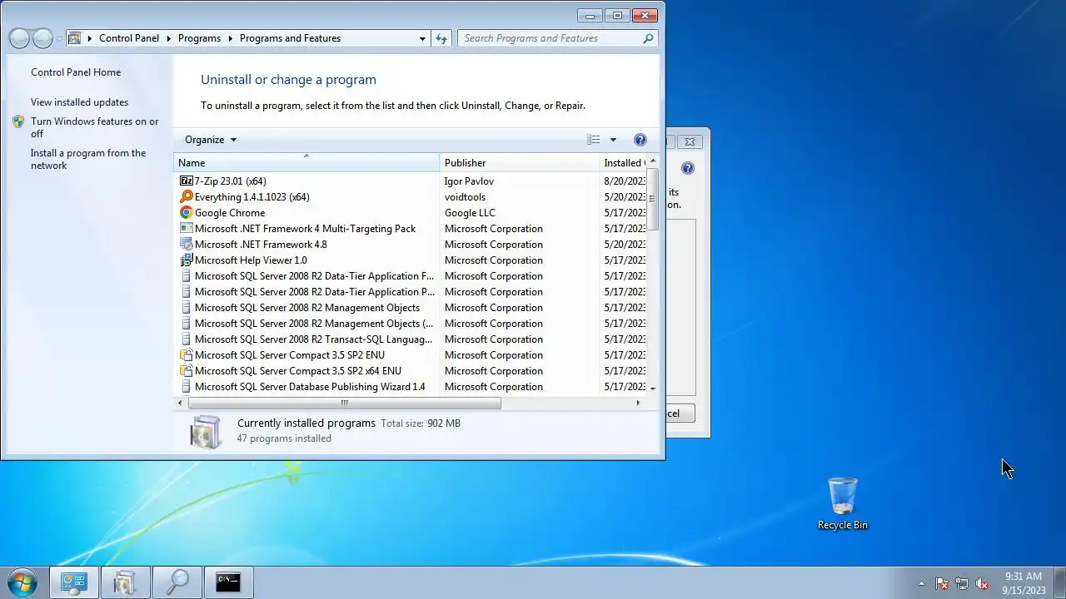Open the address bar history dropdown

click(x=422, y=38)
